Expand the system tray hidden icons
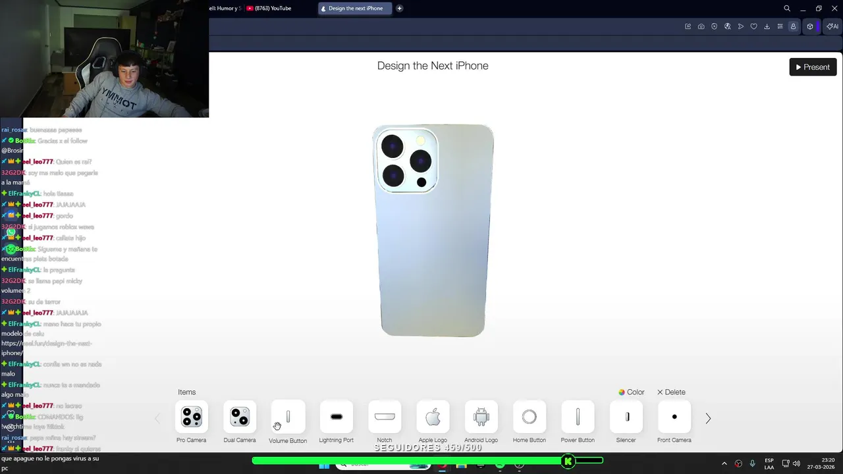Screen dimensions: 843x474 (724, 463)
